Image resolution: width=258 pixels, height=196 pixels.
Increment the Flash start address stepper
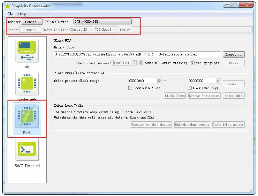[135, 62]
